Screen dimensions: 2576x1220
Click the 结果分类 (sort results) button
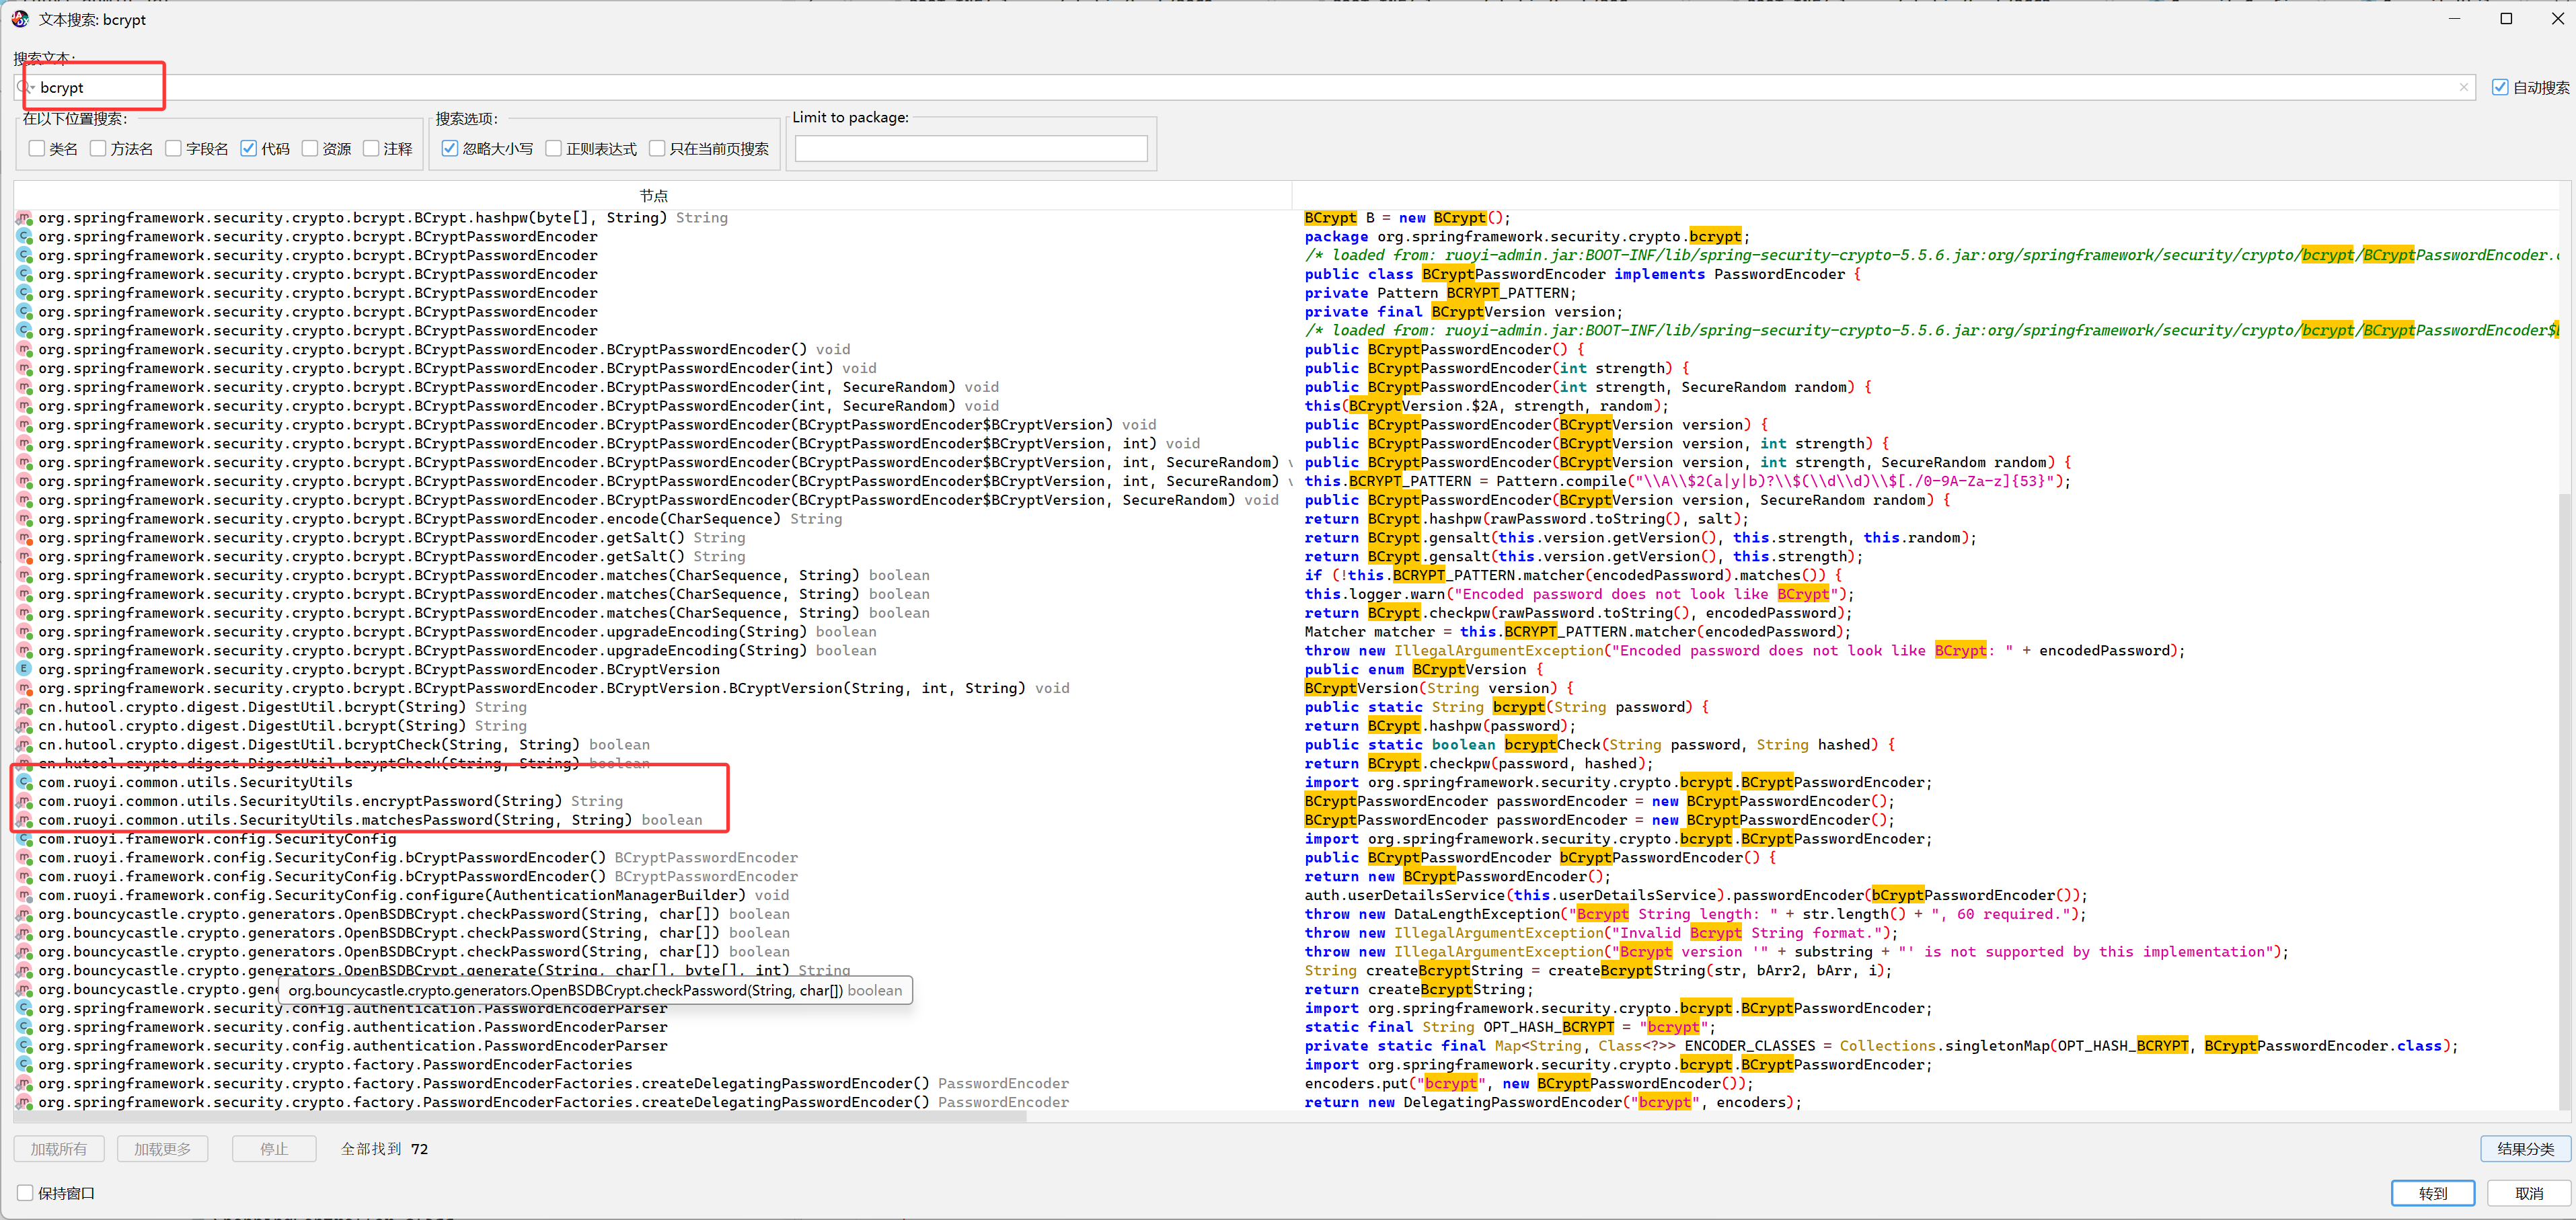(x=2526, y=1149)
